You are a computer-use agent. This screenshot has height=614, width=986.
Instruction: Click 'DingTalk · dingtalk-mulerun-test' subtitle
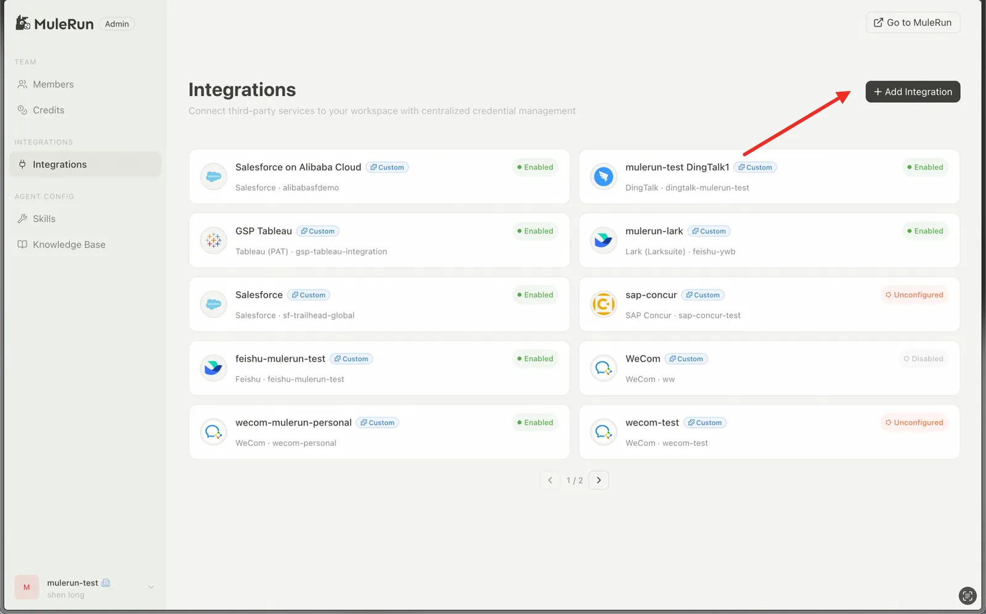click(x=687, y=188)
